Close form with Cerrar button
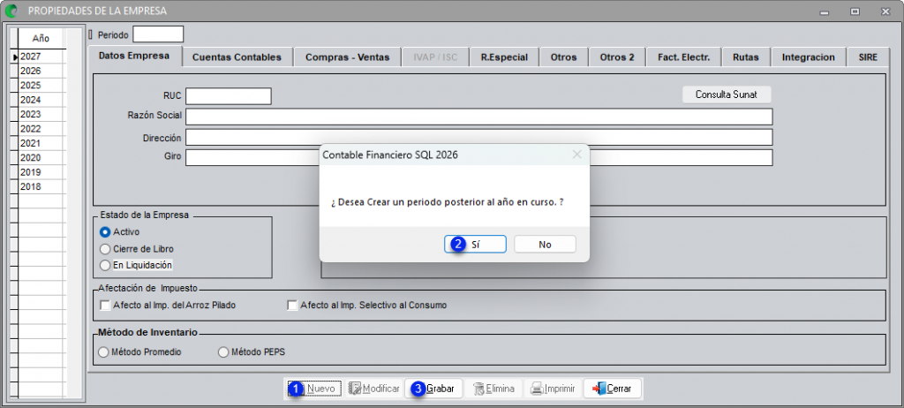The height and width of the screenshot is (408, 904). click(613, 389)
